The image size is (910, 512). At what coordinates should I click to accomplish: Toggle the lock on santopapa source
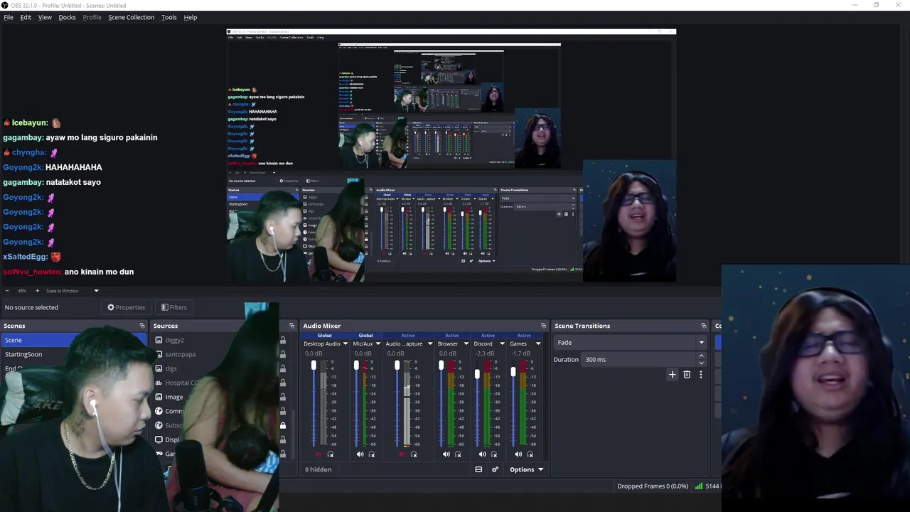(x=283, y=354)
